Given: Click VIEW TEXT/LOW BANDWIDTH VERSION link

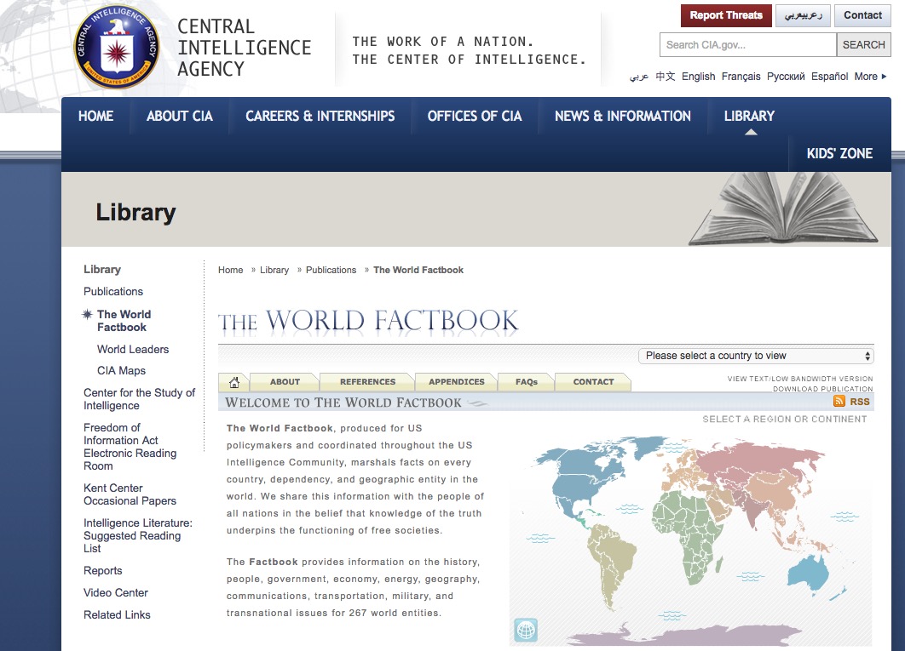Looking at the screenshot, I should [x=800, y=379].
